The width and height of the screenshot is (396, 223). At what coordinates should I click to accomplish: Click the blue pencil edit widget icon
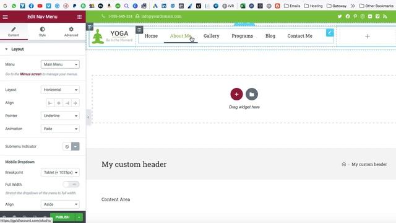[x=330, y=33]
